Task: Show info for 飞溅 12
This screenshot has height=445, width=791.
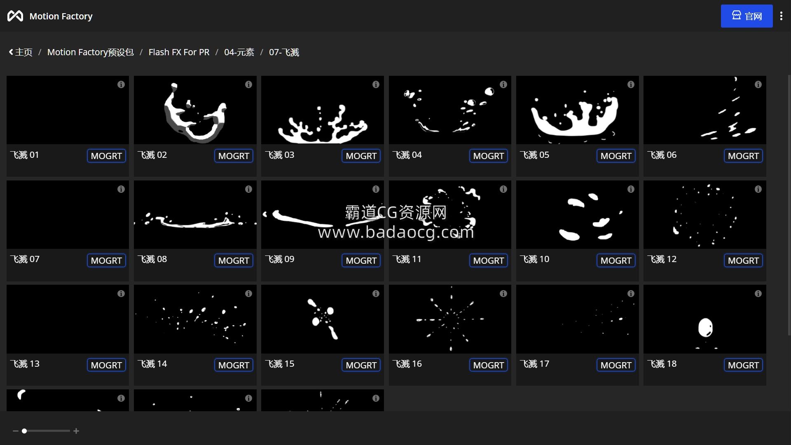Action: tap(758, 189)
